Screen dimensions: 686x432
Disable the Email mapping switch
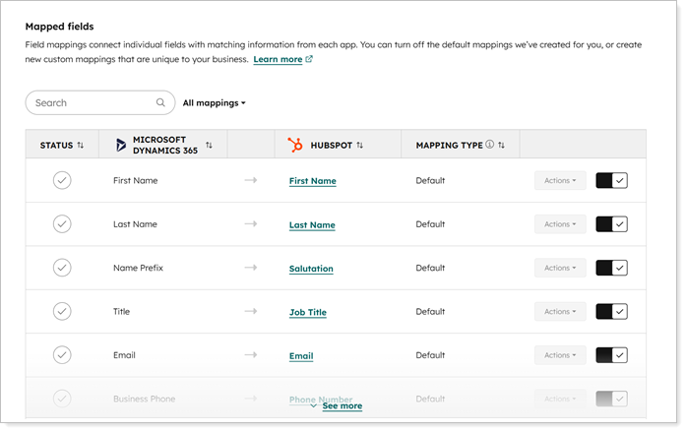tap(611, 355)
